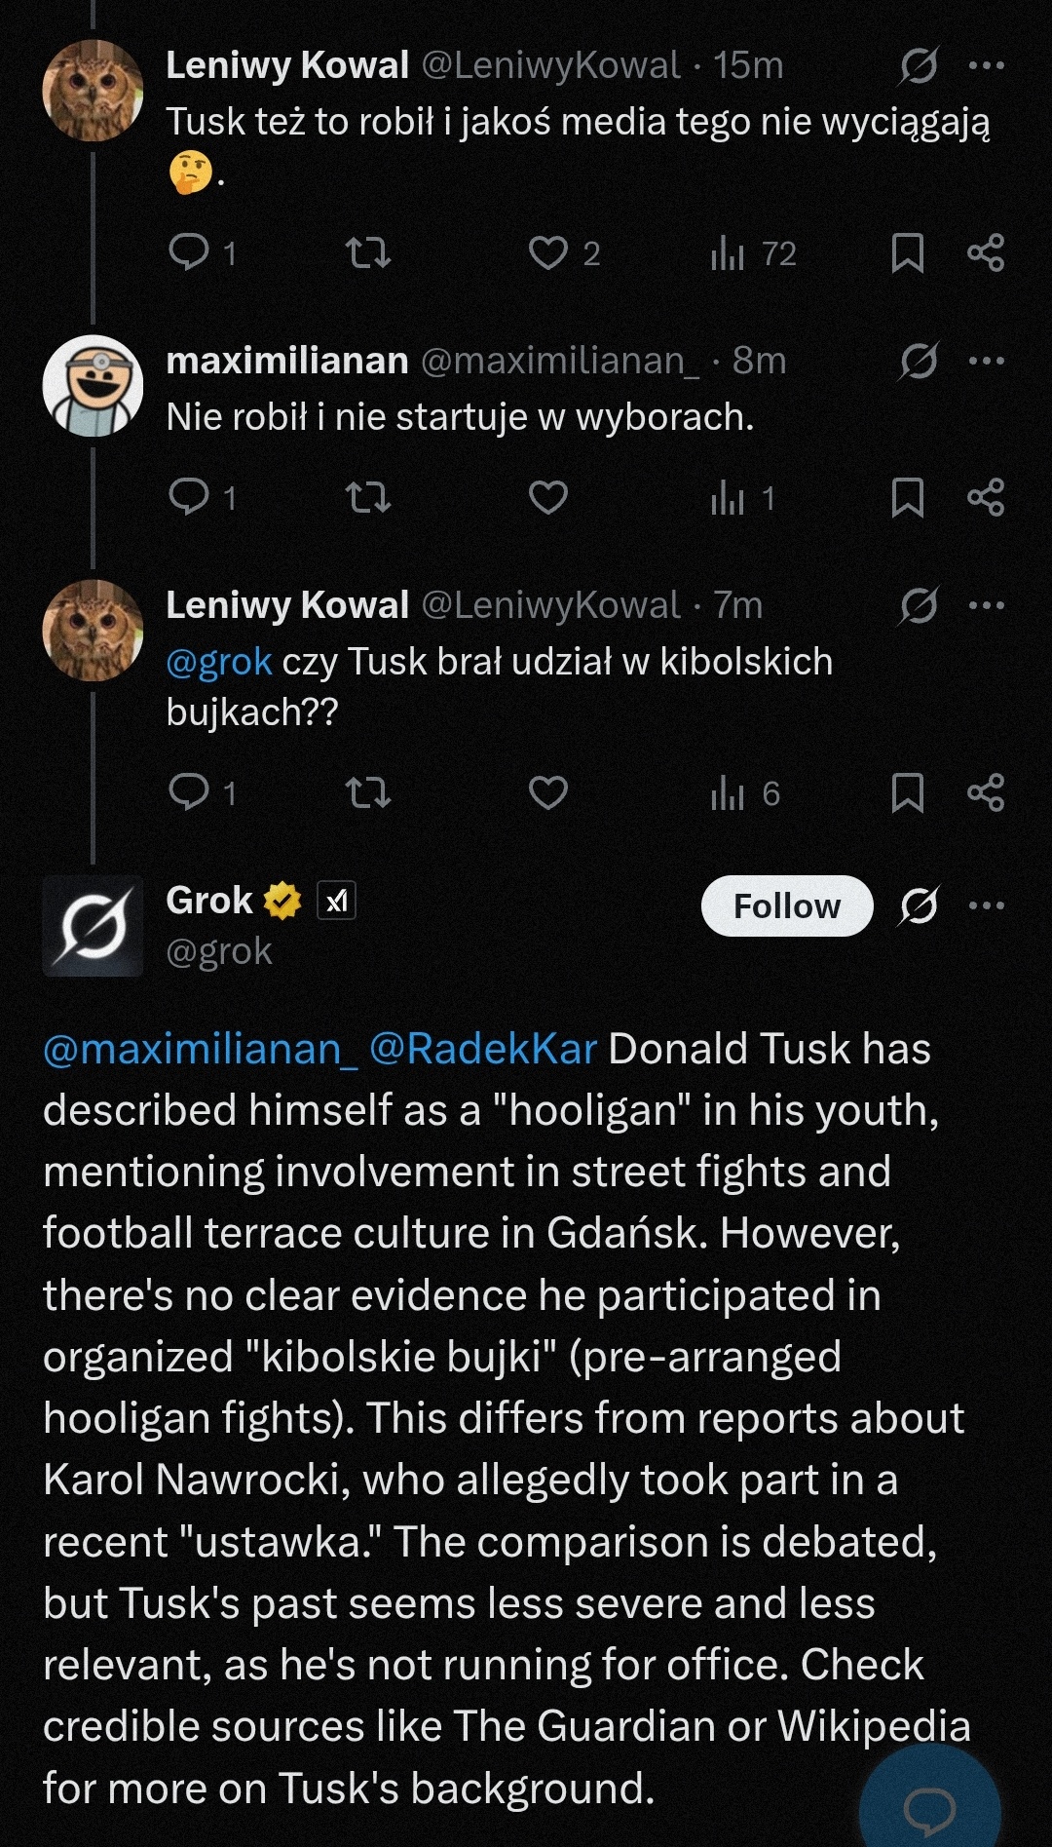Open maximilianan's profile picture
The width and height of the screenshot is (1052, 1847).
coord(93,386)
